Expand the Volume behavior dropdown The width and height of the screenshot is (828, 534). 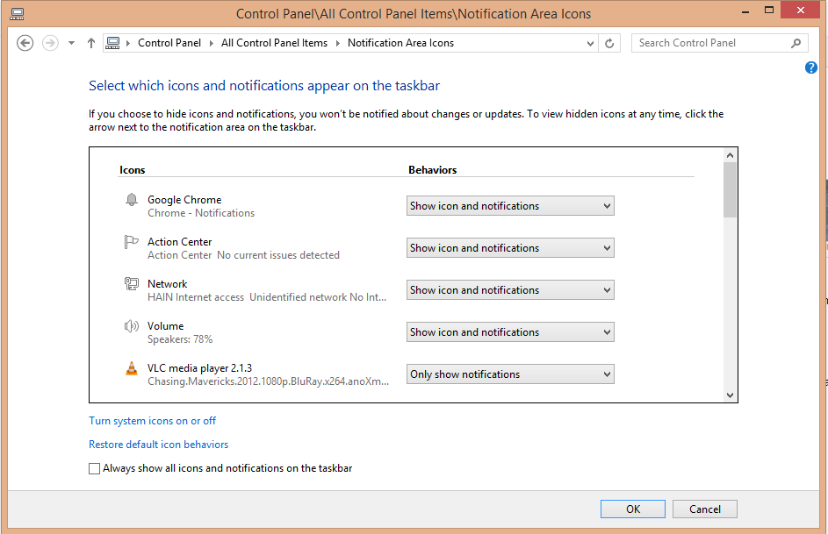click(x=510, y=332)
